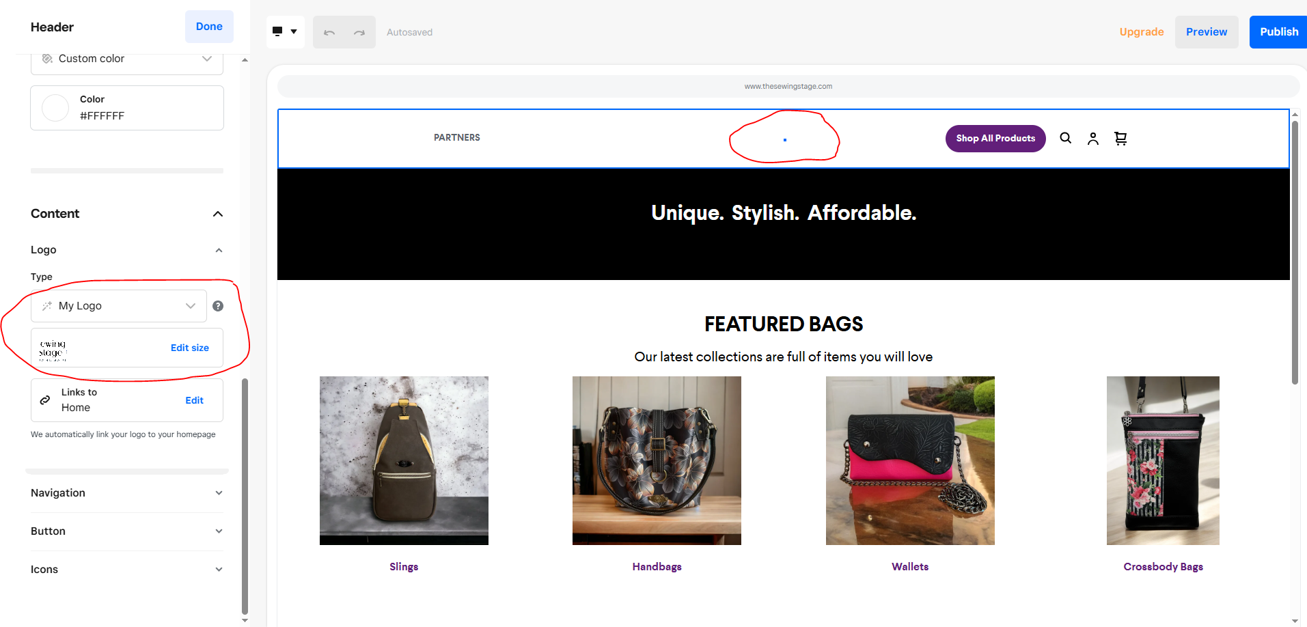Viewport: 1307px width, 627px height.
Task: Click the account person icon in header
Action: (1093, 139)
